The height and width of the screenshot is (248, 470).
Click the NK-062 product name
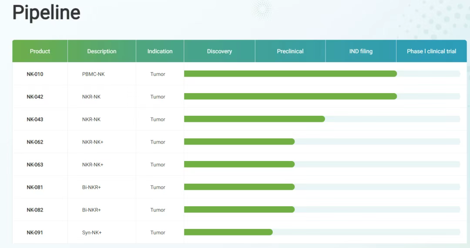[35, 142]
